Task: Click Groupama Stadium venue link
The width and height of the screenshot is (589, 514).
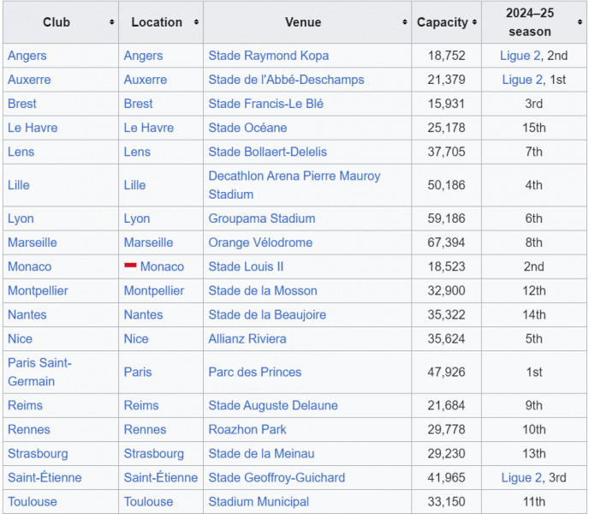Action: (x=261, y=218)
